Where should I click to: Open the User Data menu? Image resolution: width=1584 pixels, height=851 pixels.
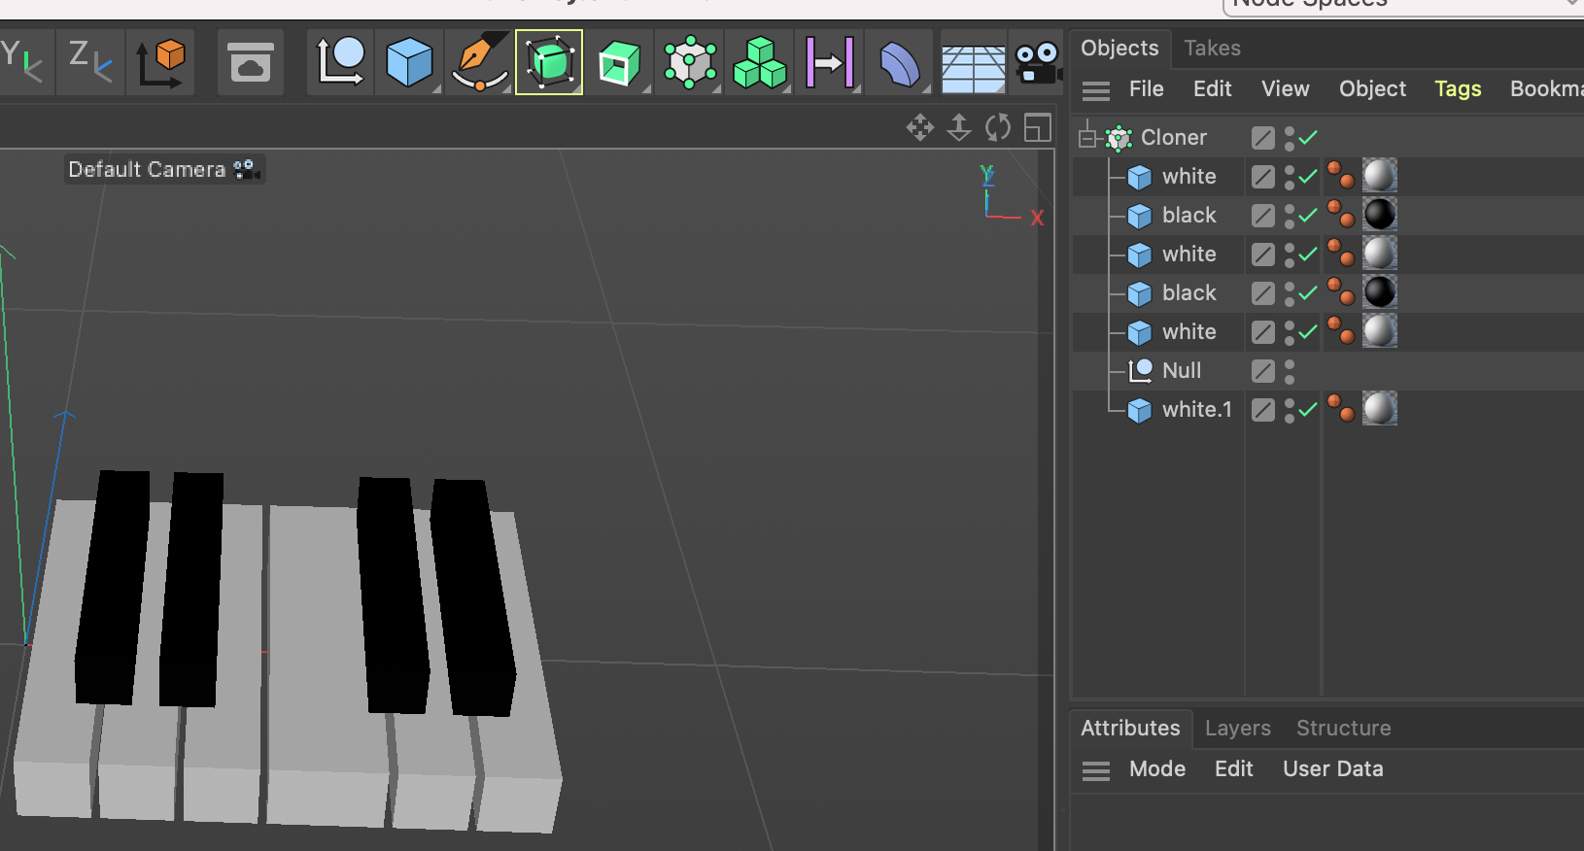tap(1332, 769)
